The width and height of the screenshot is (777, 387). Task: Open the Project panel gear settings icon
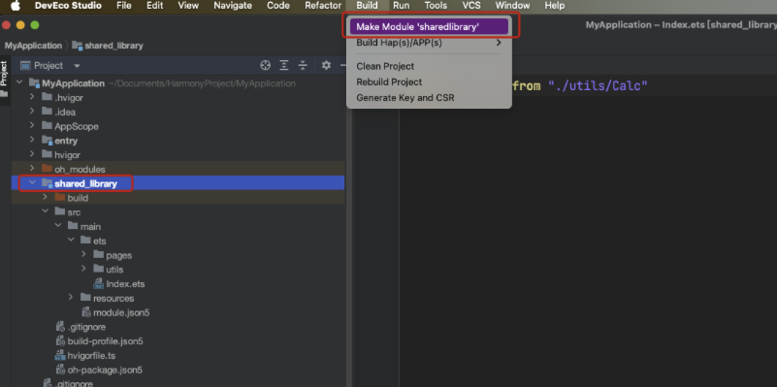coord(326,65)
